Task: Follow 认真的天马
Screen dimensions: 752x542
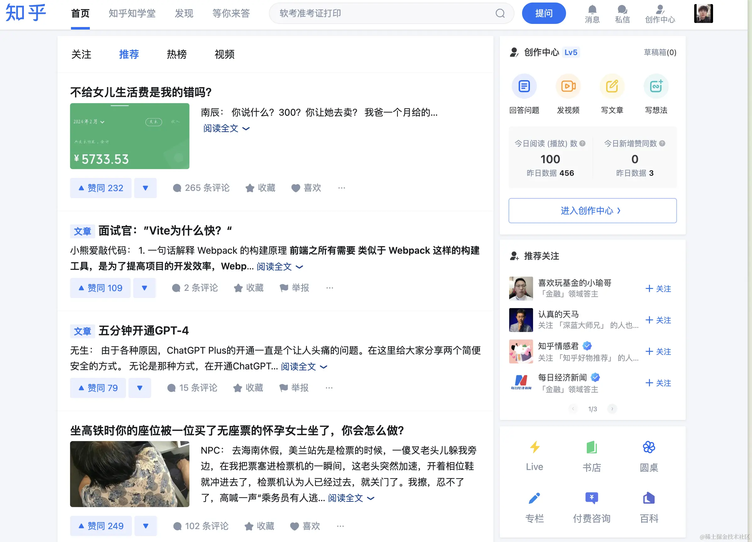Action: pyautogui.click(x=658, y=320)
